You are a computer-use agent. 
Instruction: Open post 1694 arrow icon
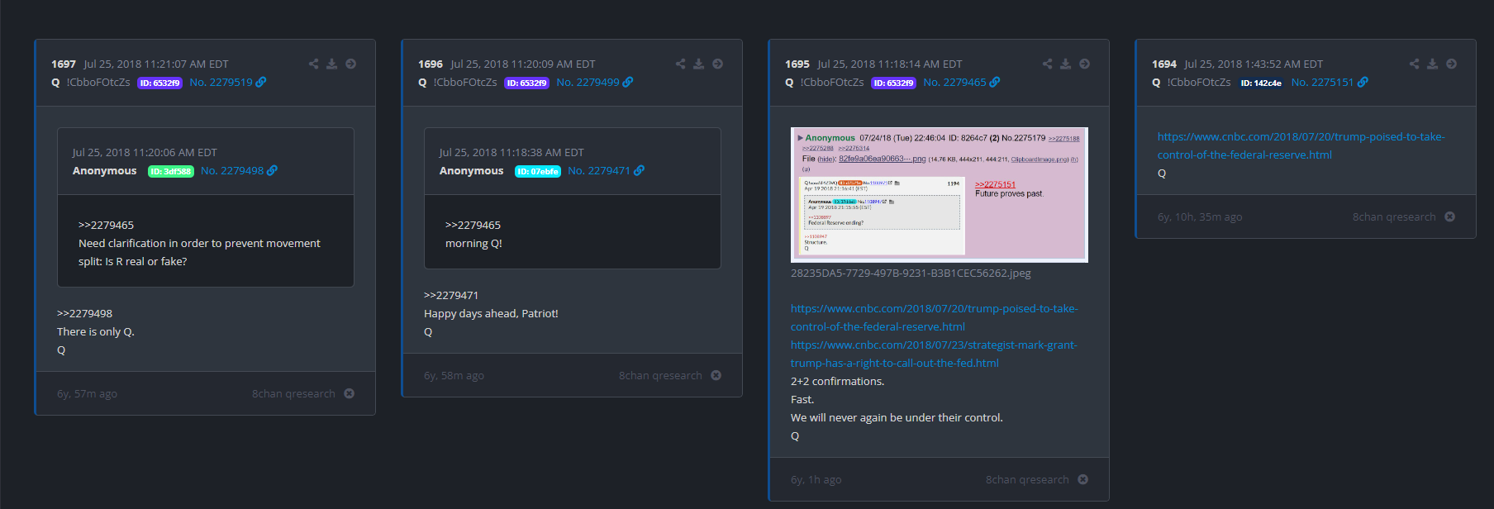1451,64
